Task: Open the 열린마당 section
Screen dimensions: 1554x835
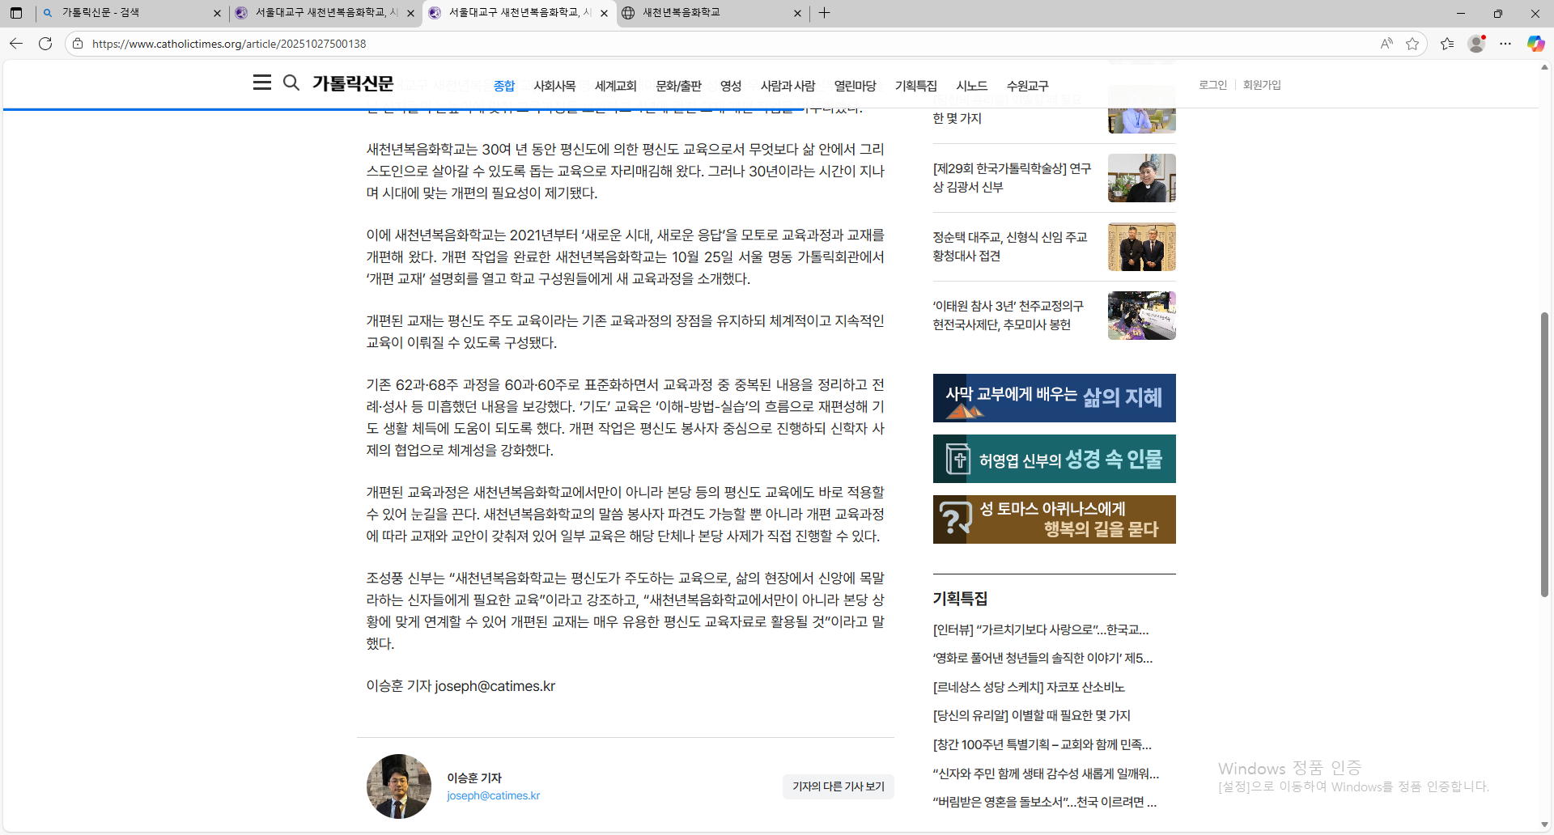Action: [x=856, y=86]
